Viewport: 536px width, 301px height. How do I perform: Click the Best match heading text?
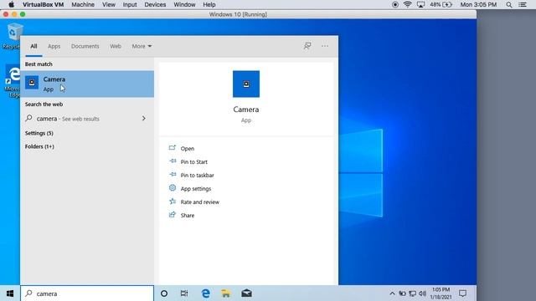click(x=39, y=64)
